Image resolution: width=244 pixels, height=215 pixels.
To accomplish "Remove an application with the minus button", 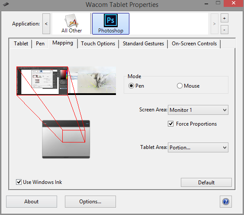I will click(x=225, y=30).
